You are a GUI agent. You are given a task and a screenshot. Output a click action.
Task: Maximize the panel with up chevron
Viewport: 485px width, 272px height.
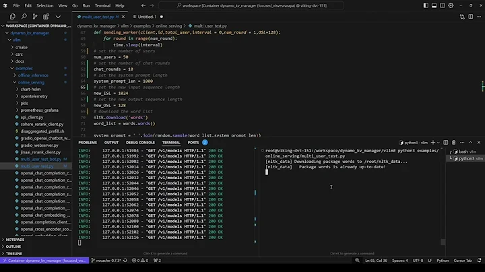coord(470,143)
